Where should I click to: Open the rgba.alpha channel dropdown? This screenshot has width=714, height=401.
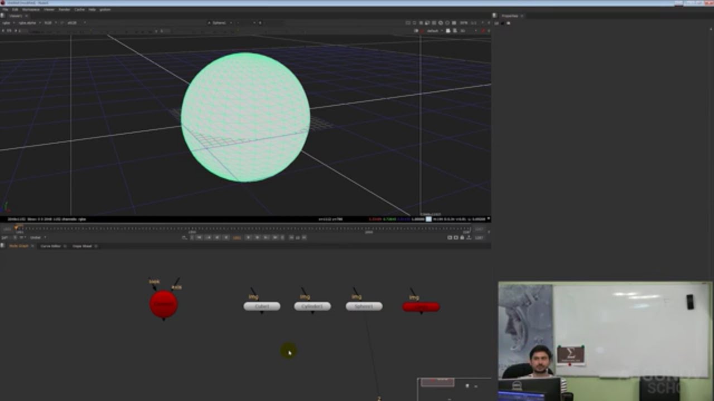30,23
